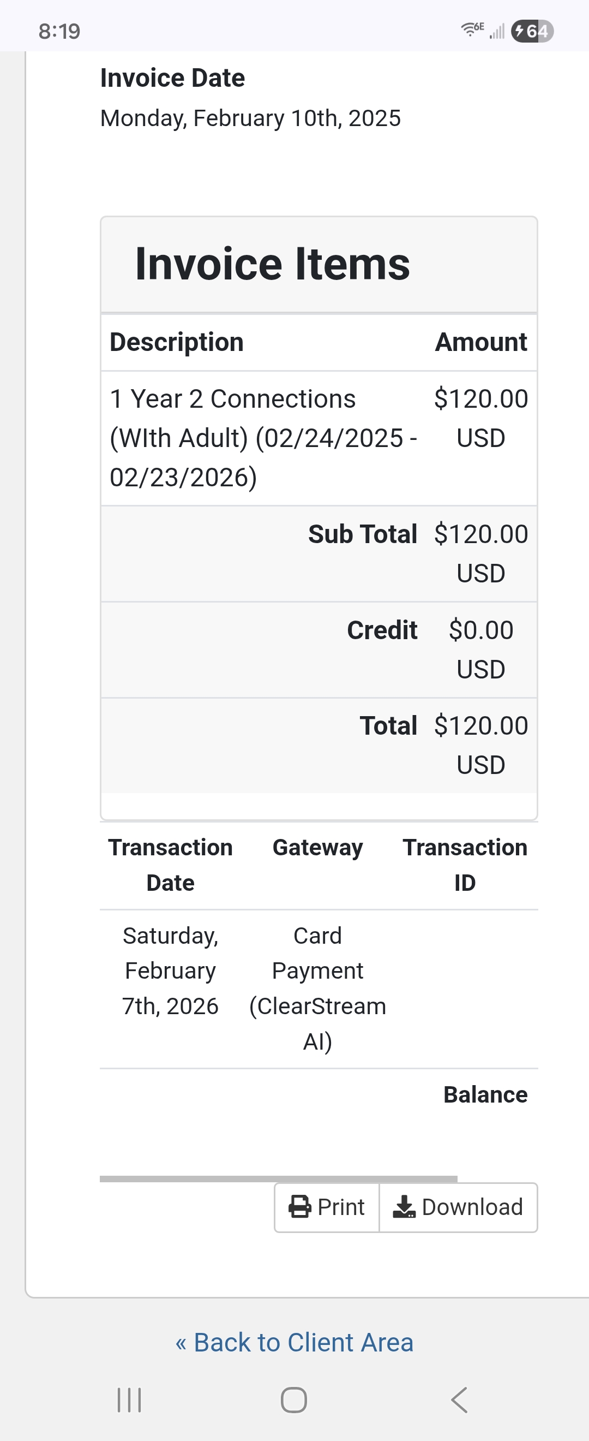Image resolution: width=589 pixels, height=1441 pixels.
Task: Tap the battery indicator in status bar
Action: [532, 31]
